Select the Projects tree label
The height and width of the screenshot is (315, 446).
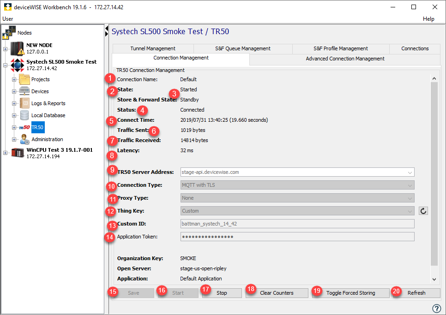(40, 79)
